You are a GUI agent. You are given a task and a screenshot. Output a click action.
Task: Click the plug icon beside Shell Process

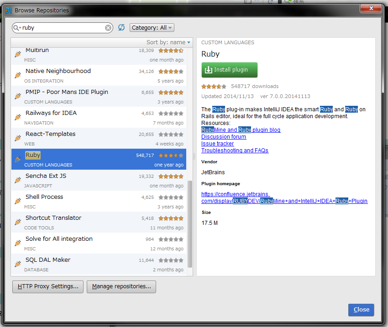click(17, 201)
